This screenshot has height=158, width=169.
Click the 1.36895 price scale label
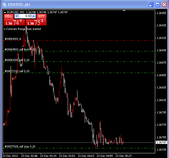(x=161, y=50)
